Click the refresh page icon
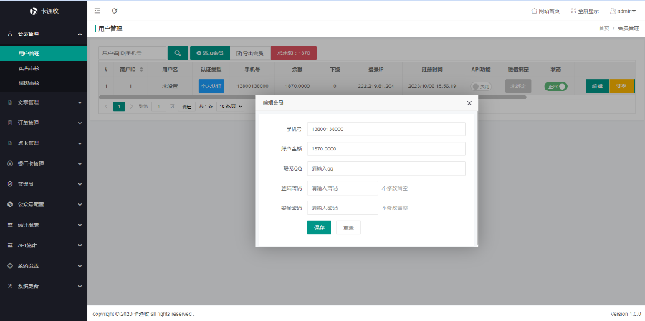 (x=115, y=11)
